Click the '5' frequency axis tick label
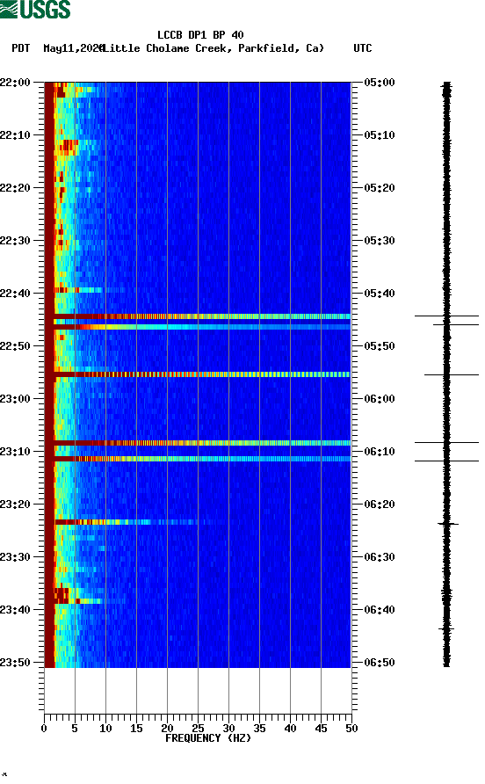 click(75, 729)
